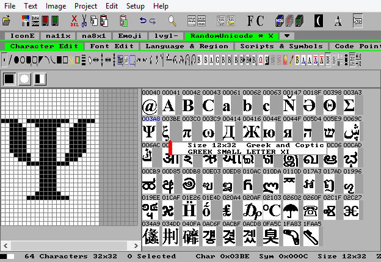Open the Setup menu
The image size is (381, 262).
135,6
